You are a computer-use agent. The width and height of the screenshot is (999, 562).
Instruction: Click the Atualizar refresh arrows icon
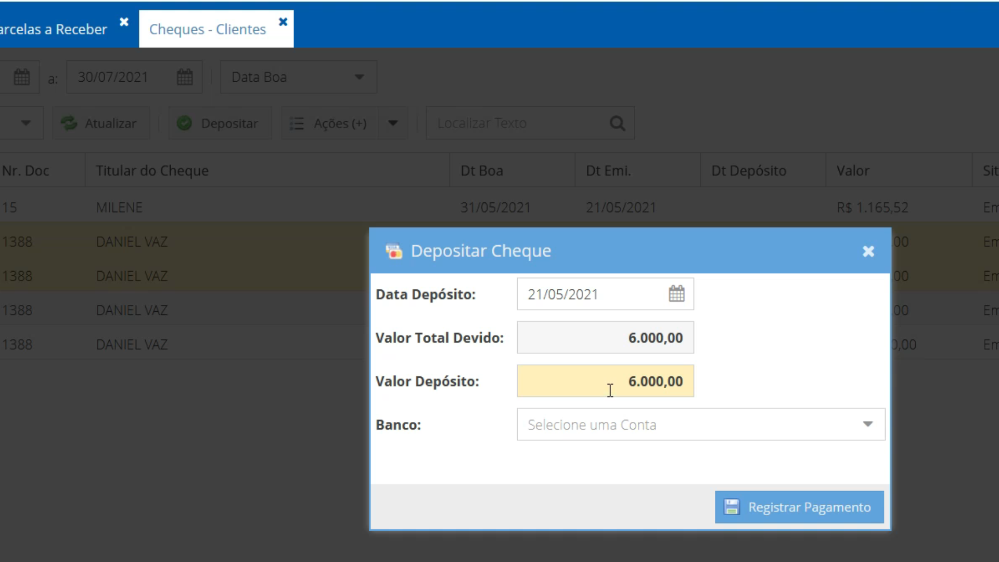click(x=69, y=123)
